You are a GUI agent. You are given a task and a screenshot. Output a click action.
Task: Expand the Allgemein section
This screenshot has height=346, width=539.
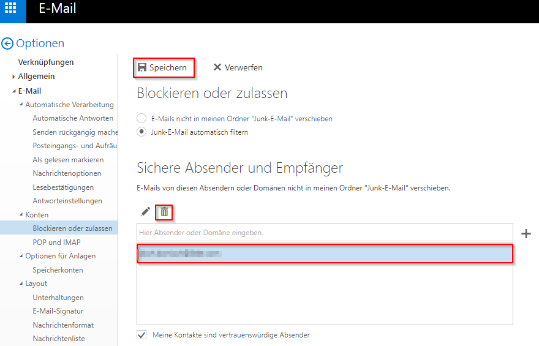coord(13,77)
